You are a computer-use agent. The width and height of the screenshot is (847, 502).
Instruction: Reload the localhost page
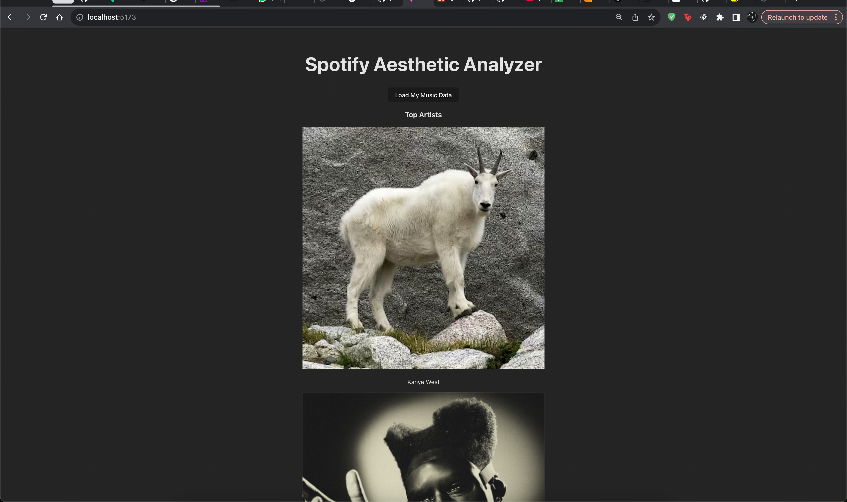[x=43, y=17]
